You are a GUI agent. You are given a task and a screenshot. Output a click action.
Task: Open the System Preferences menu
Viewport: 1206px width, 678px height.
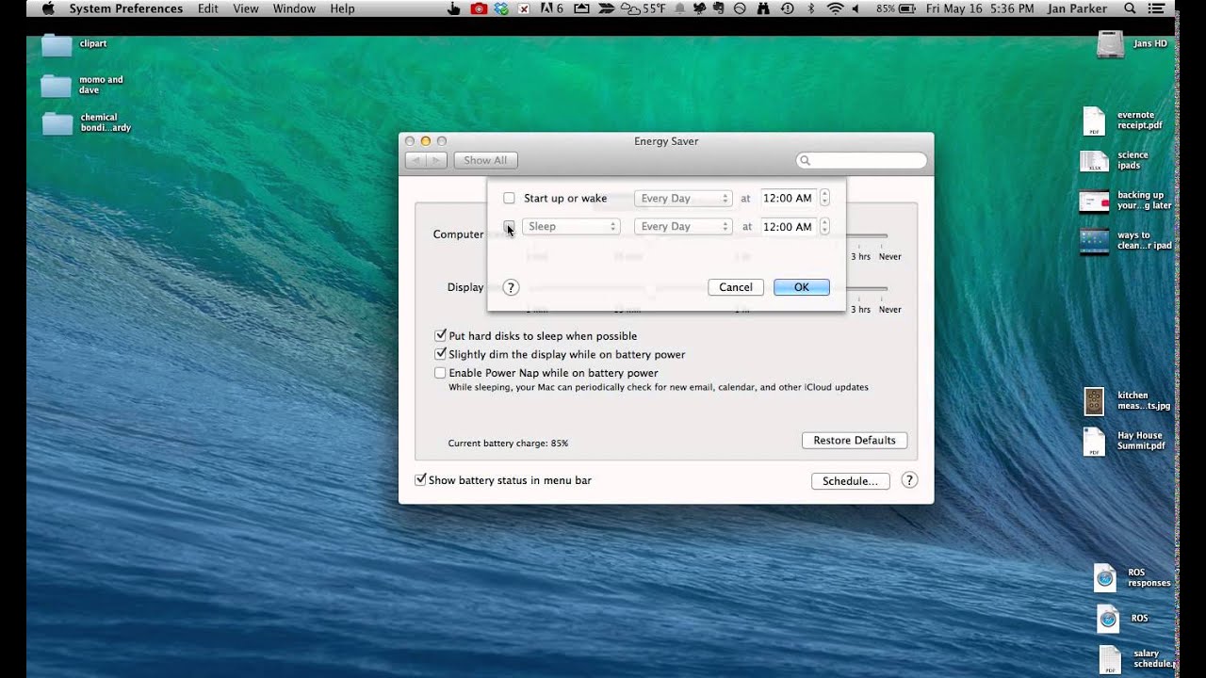click(x=126, y=8)
